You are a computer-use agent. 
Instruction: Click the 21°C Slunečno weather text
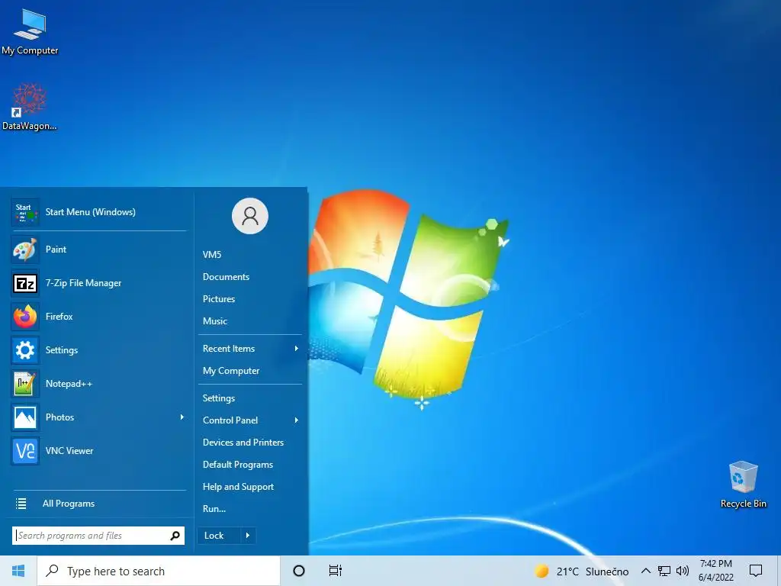coord(593,572)
